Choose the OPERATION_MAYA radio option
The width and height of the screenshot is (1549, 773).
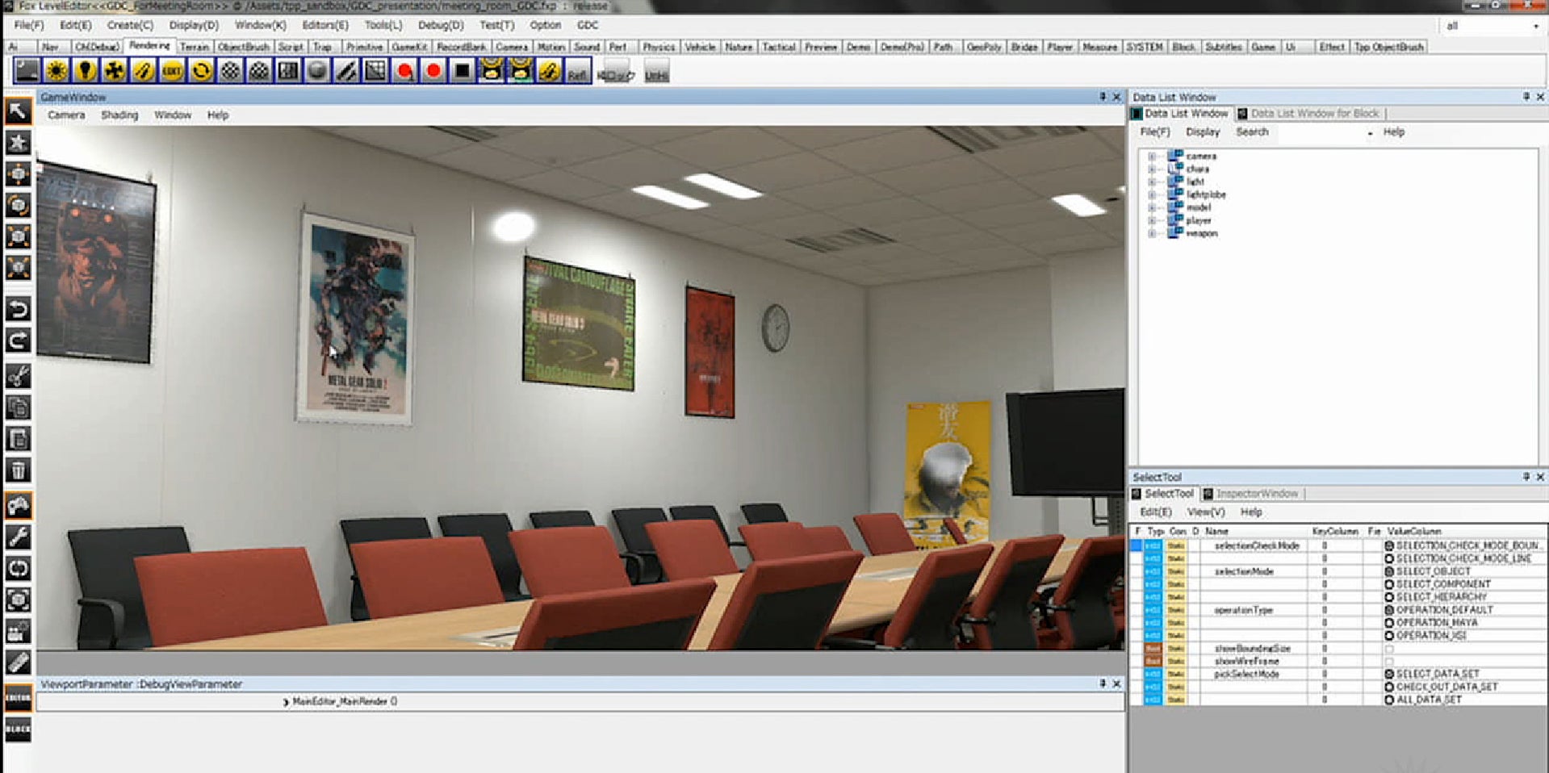click(x=1389, y=623)
